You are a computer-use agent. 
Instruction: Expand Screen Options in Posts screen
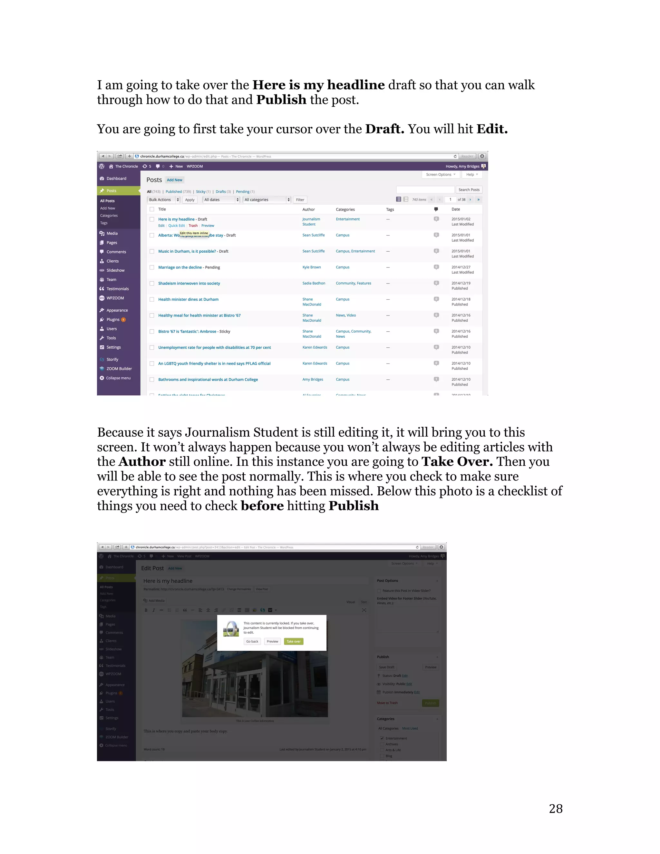[x=441, y=174]
